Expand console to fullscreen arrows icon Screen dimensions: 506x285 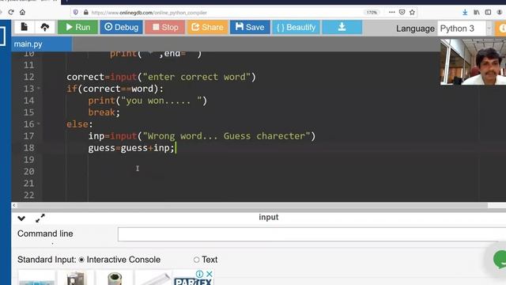point(40,218)
